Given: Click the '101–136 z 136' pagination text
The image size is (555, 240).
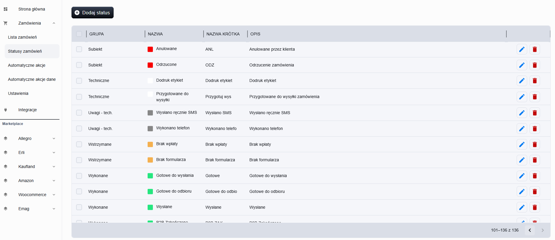Looking at the screenshot, I should (x=505, y=230).
